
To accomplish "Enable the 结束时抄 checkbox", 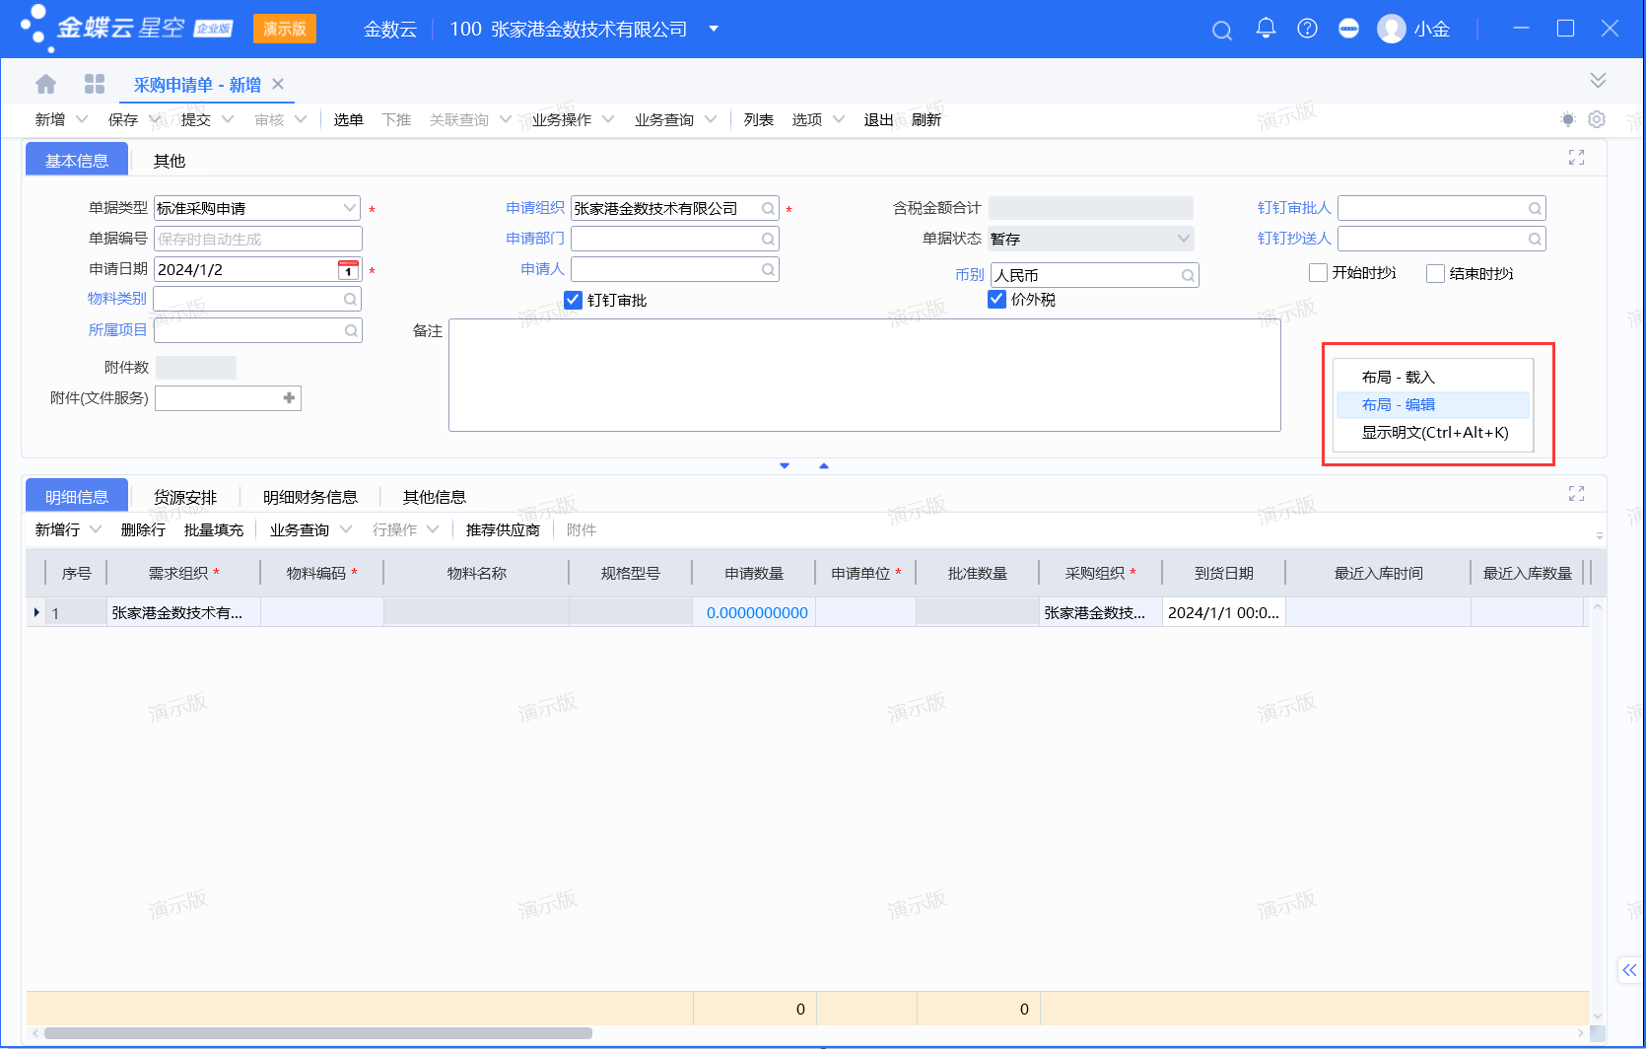I will point(1435,273).
